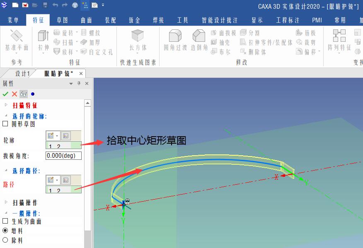Open the 装配 ribbon tab
363x248 pixels.
[x=110, y=19]
